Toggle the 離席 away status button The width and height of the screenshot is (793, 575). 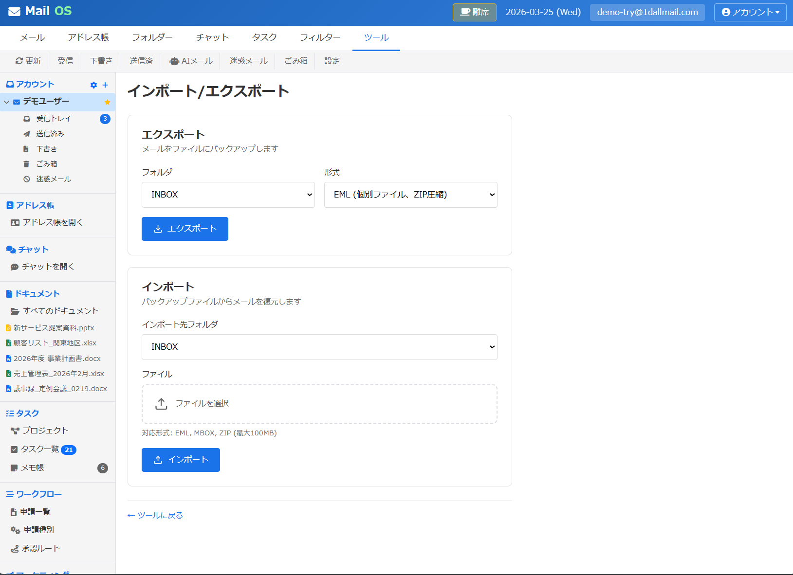474,12
